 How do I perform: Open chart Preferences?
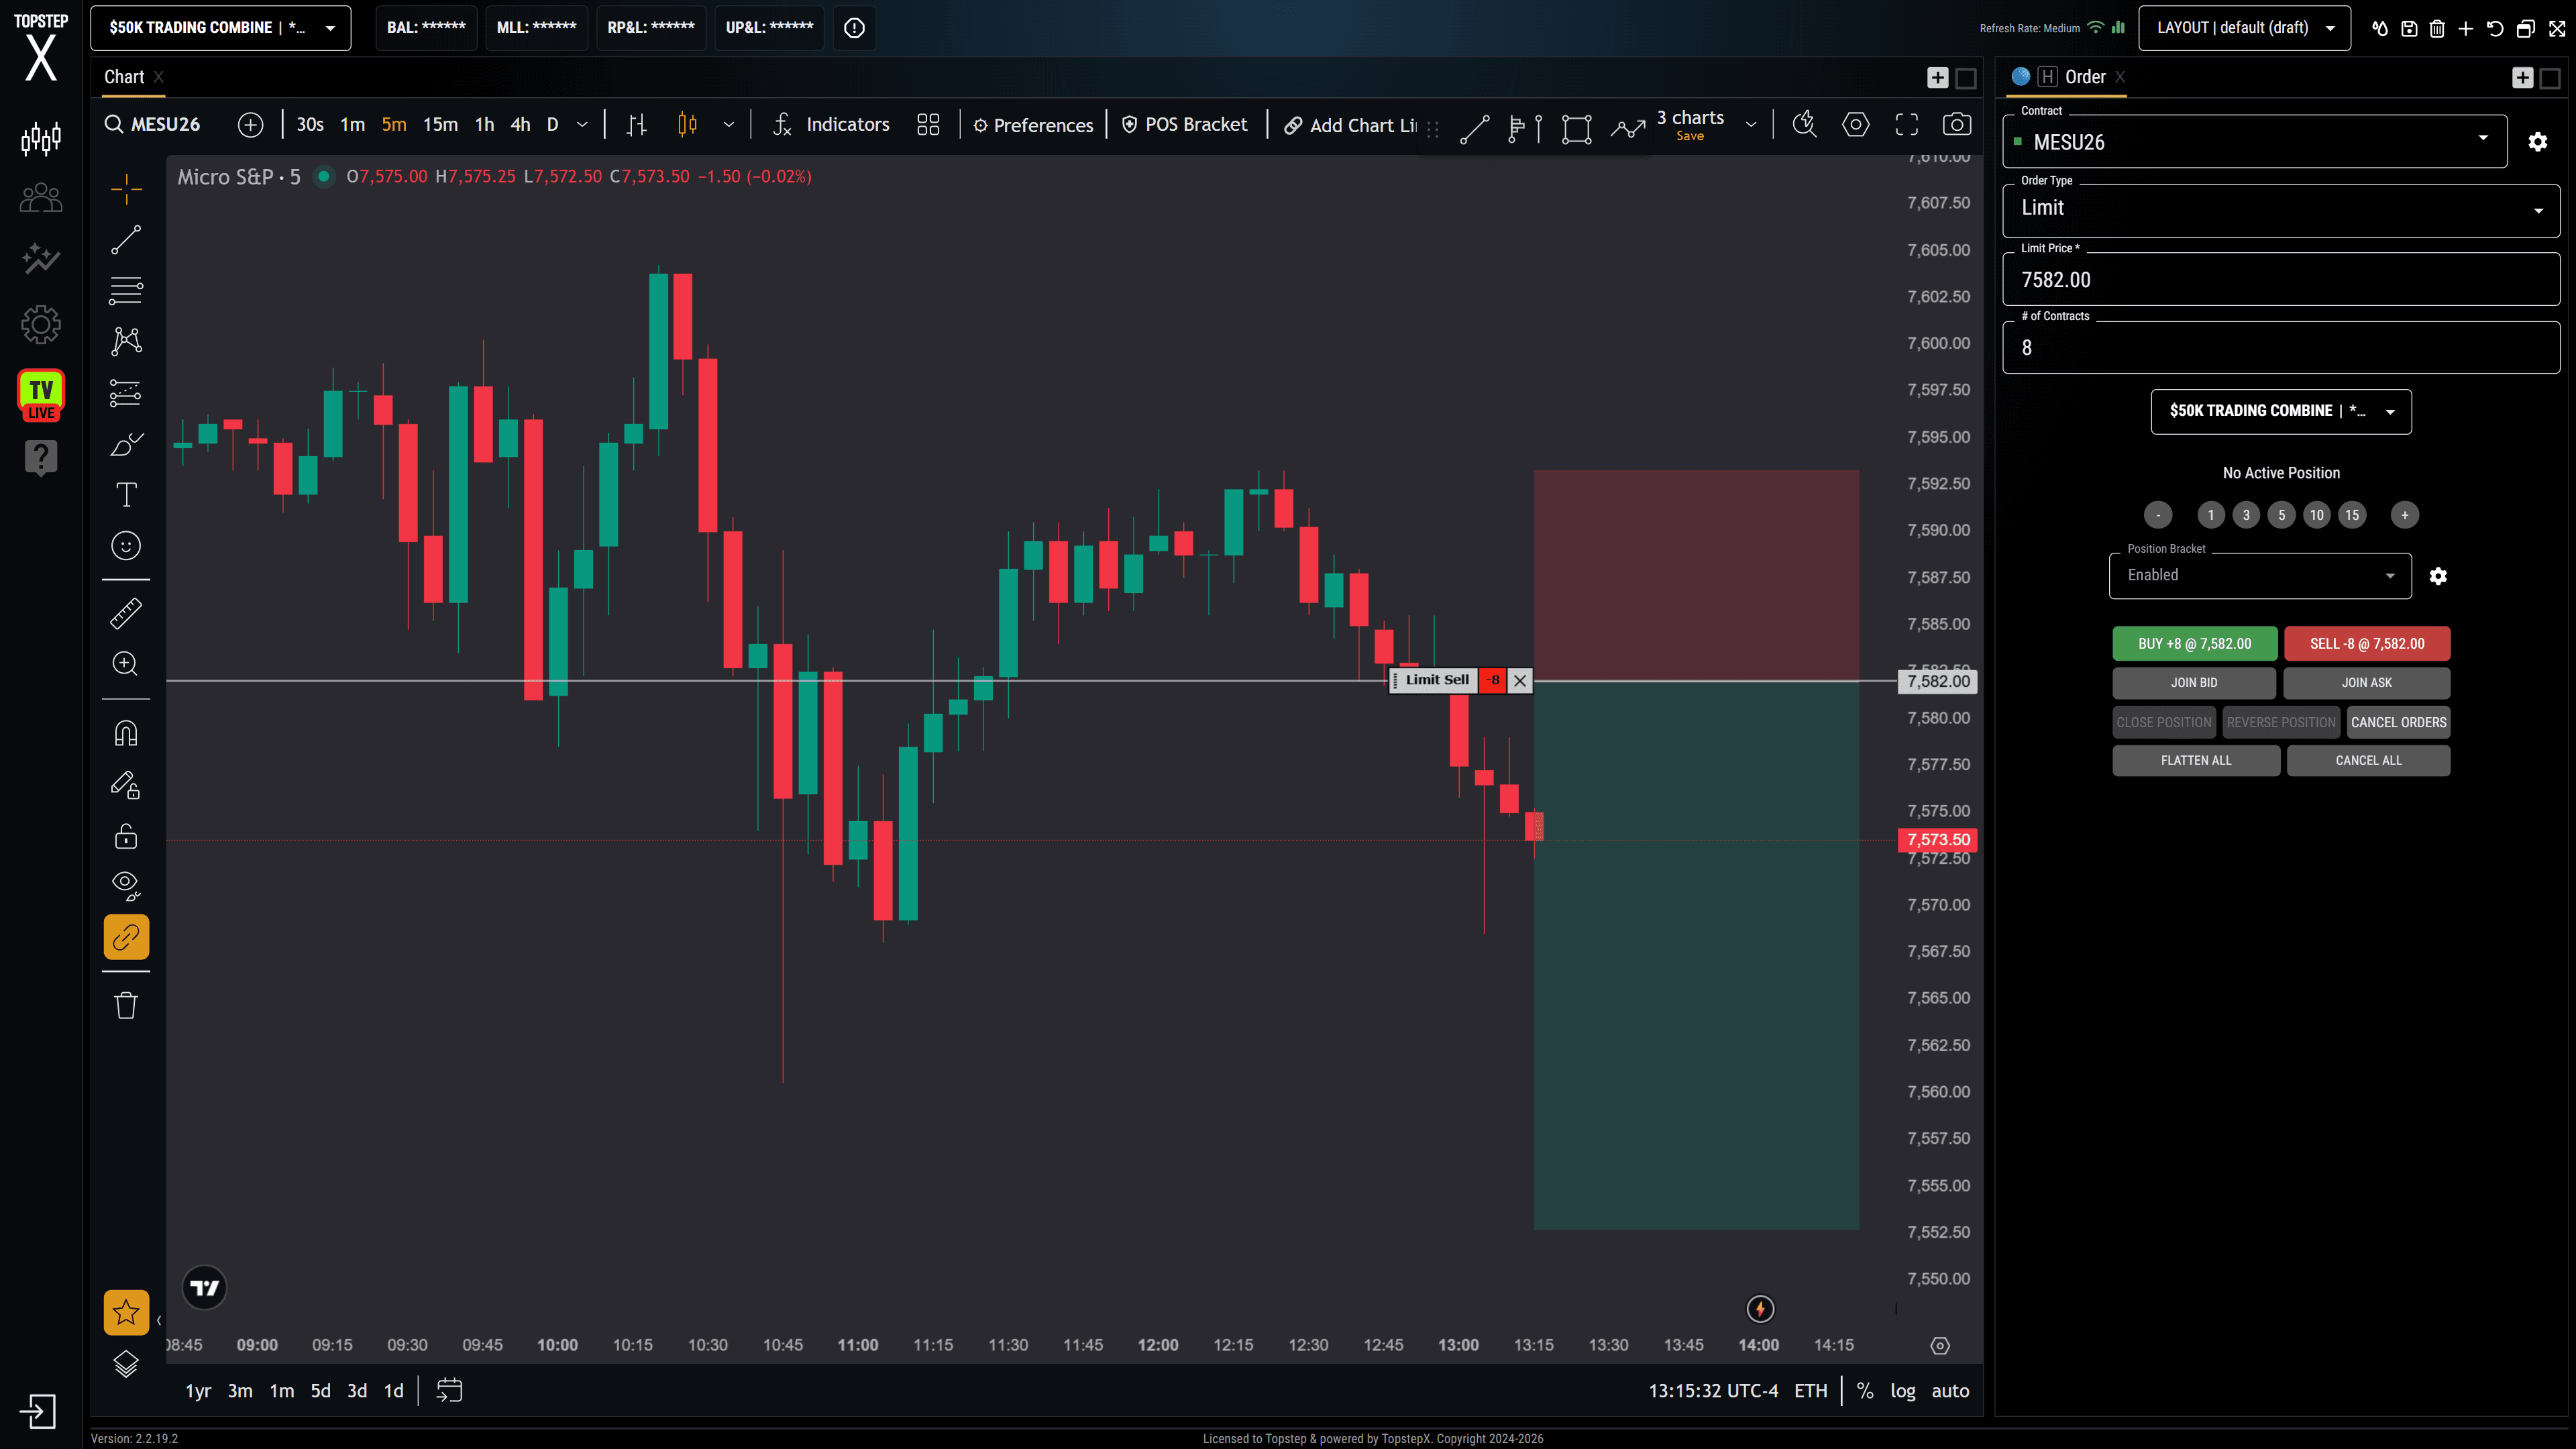(1033, 125)
